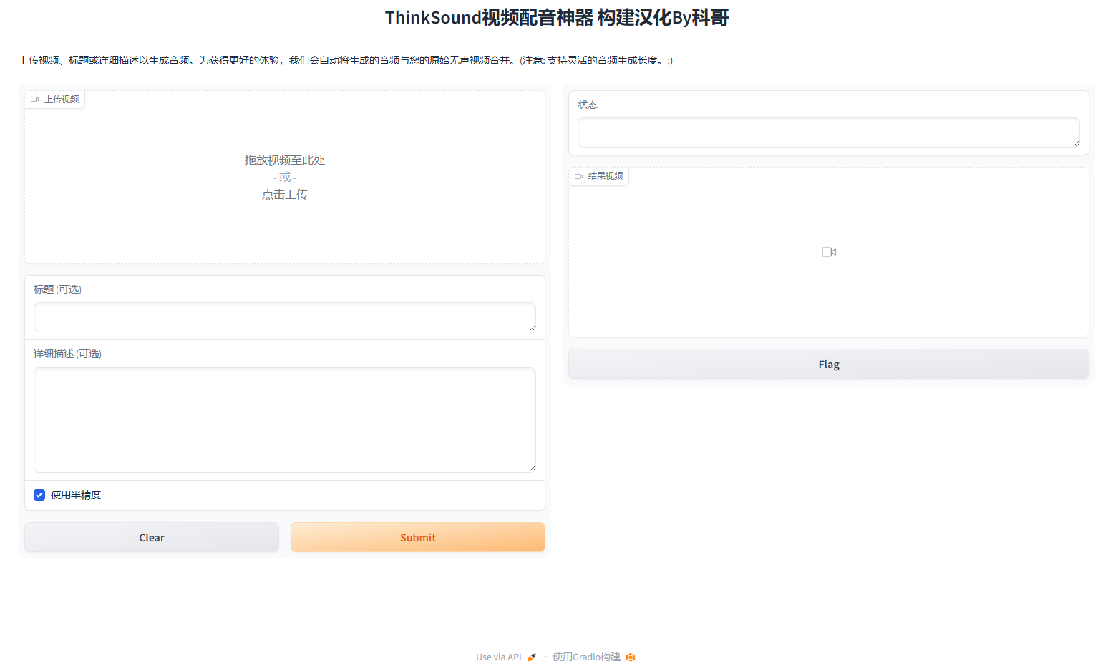Click the resize handle of 状态 text box
The image size is (1113, 671).
point(1076,143)
